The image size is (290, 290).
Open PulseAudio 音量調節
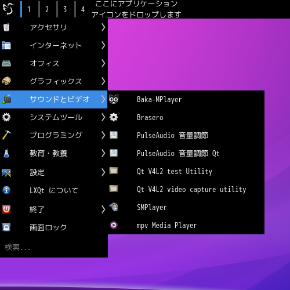[x=186, y=135]
